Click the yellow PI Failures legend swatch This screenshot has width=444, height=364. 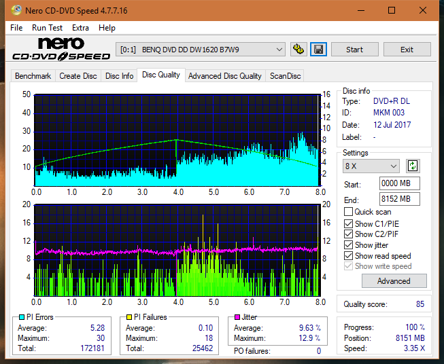(129, 317)
